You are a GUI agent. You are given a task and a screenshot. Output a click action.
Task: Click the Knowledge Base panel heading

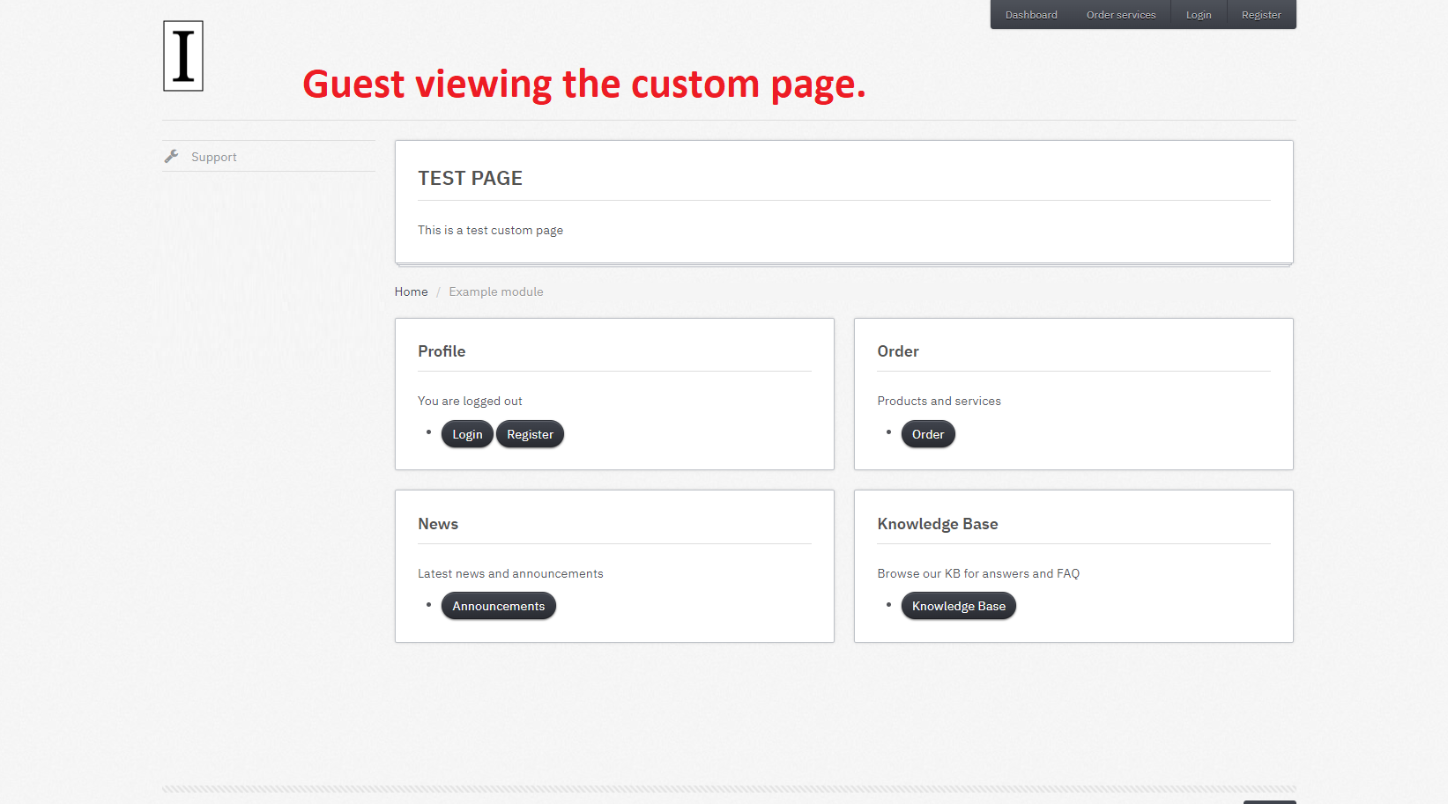[x=937, y=523]
